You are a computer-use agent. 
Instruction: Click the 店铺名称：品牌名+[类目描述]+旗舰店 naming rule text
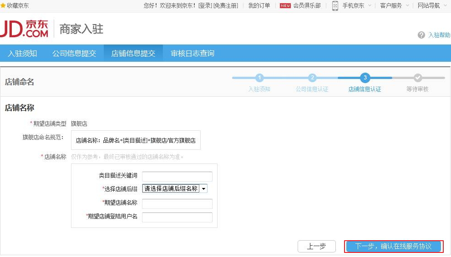click(136, 140)
